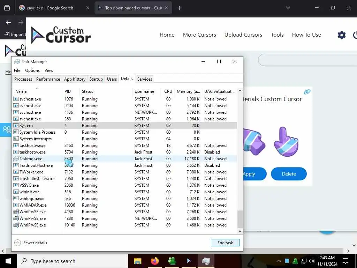The width and height of the screenshot is (357, 268).
Task: Switch to the Performance tab
Action: tap(48, 79)
